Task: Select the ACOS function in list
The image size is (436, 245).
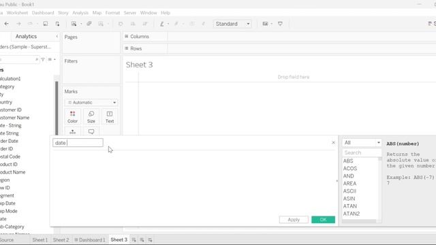Action: click(350, 169)
